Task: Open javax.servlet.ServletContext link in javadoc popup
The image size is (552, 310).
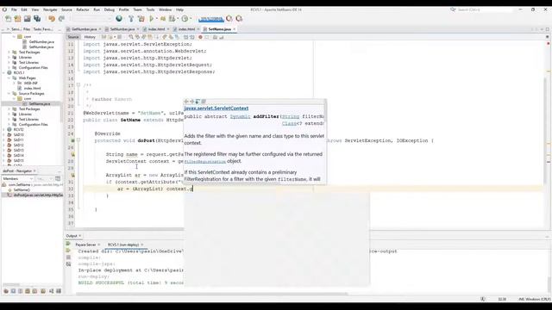Action: (216, 108)
